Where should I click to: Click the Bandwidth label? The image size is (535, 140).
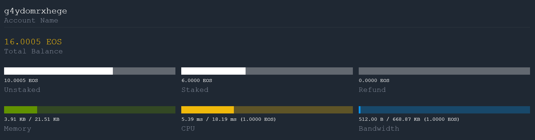point(379,129)
